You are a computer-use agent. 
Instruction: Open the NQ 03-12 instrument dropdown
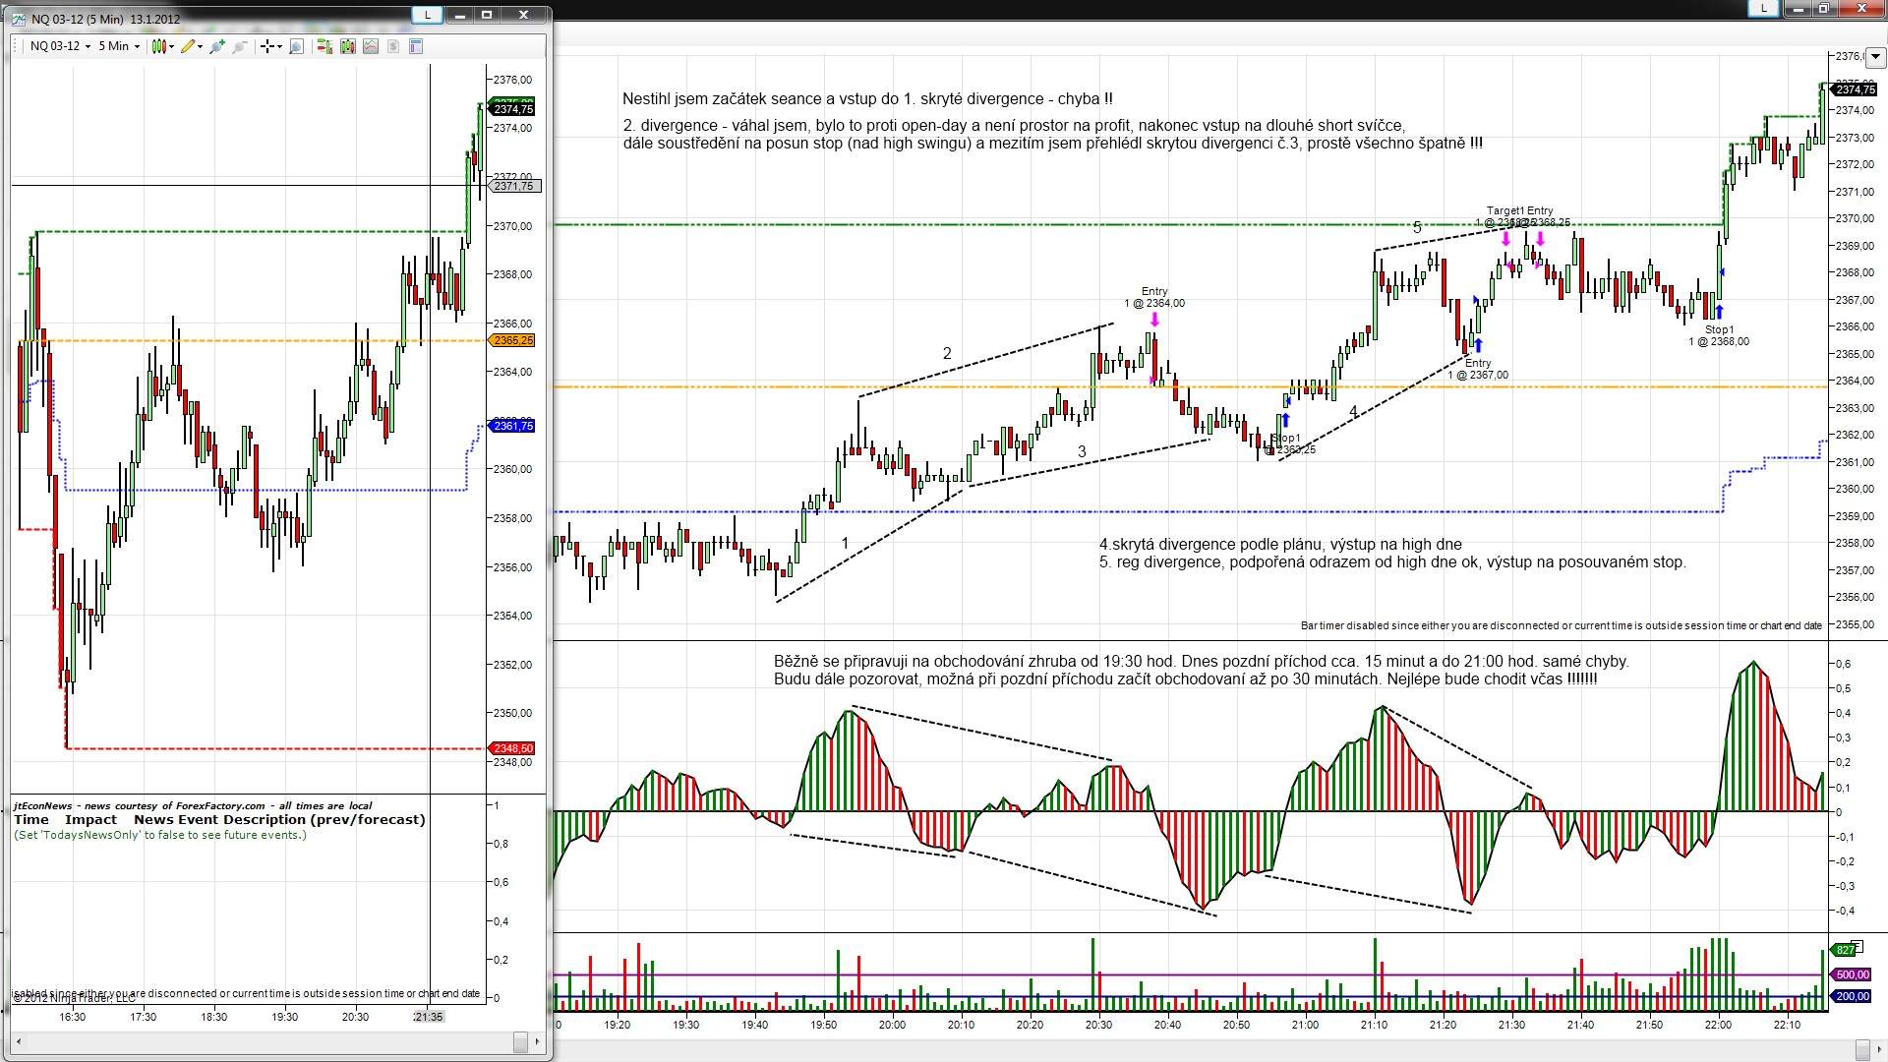coord(59,46)
